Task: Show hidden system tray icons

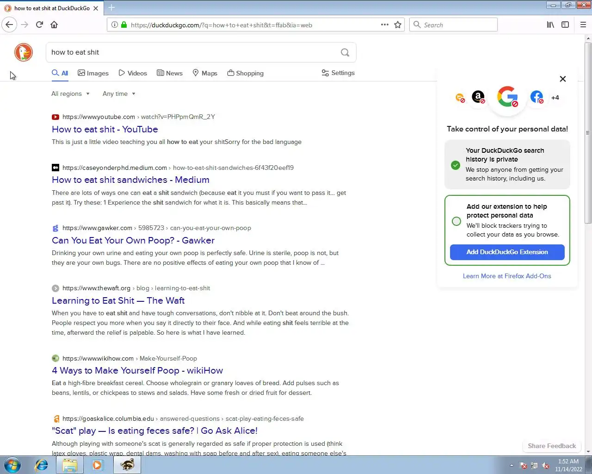Action: tap(512, 466)
